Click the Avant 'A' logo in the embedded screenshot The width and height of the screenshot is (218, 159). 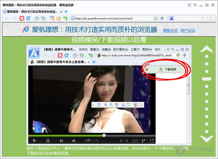click(x=34, y=53)
